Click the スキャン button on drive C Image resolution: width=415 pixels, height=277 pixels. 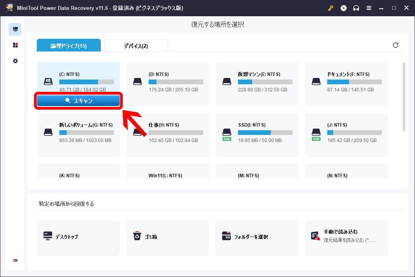click(78, 101)
